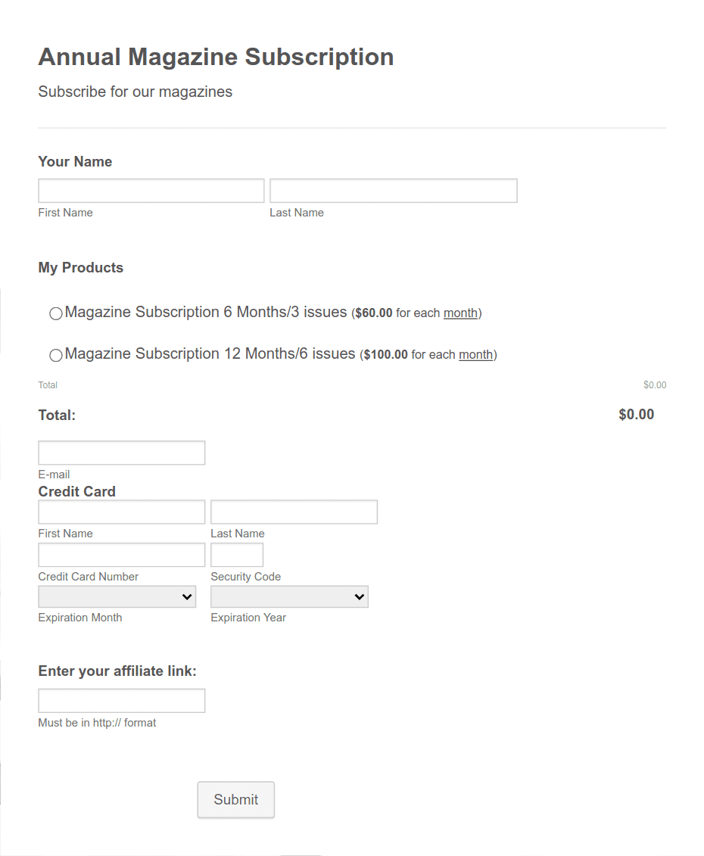Open the Expiration Year dropdown

coord(289,596)
